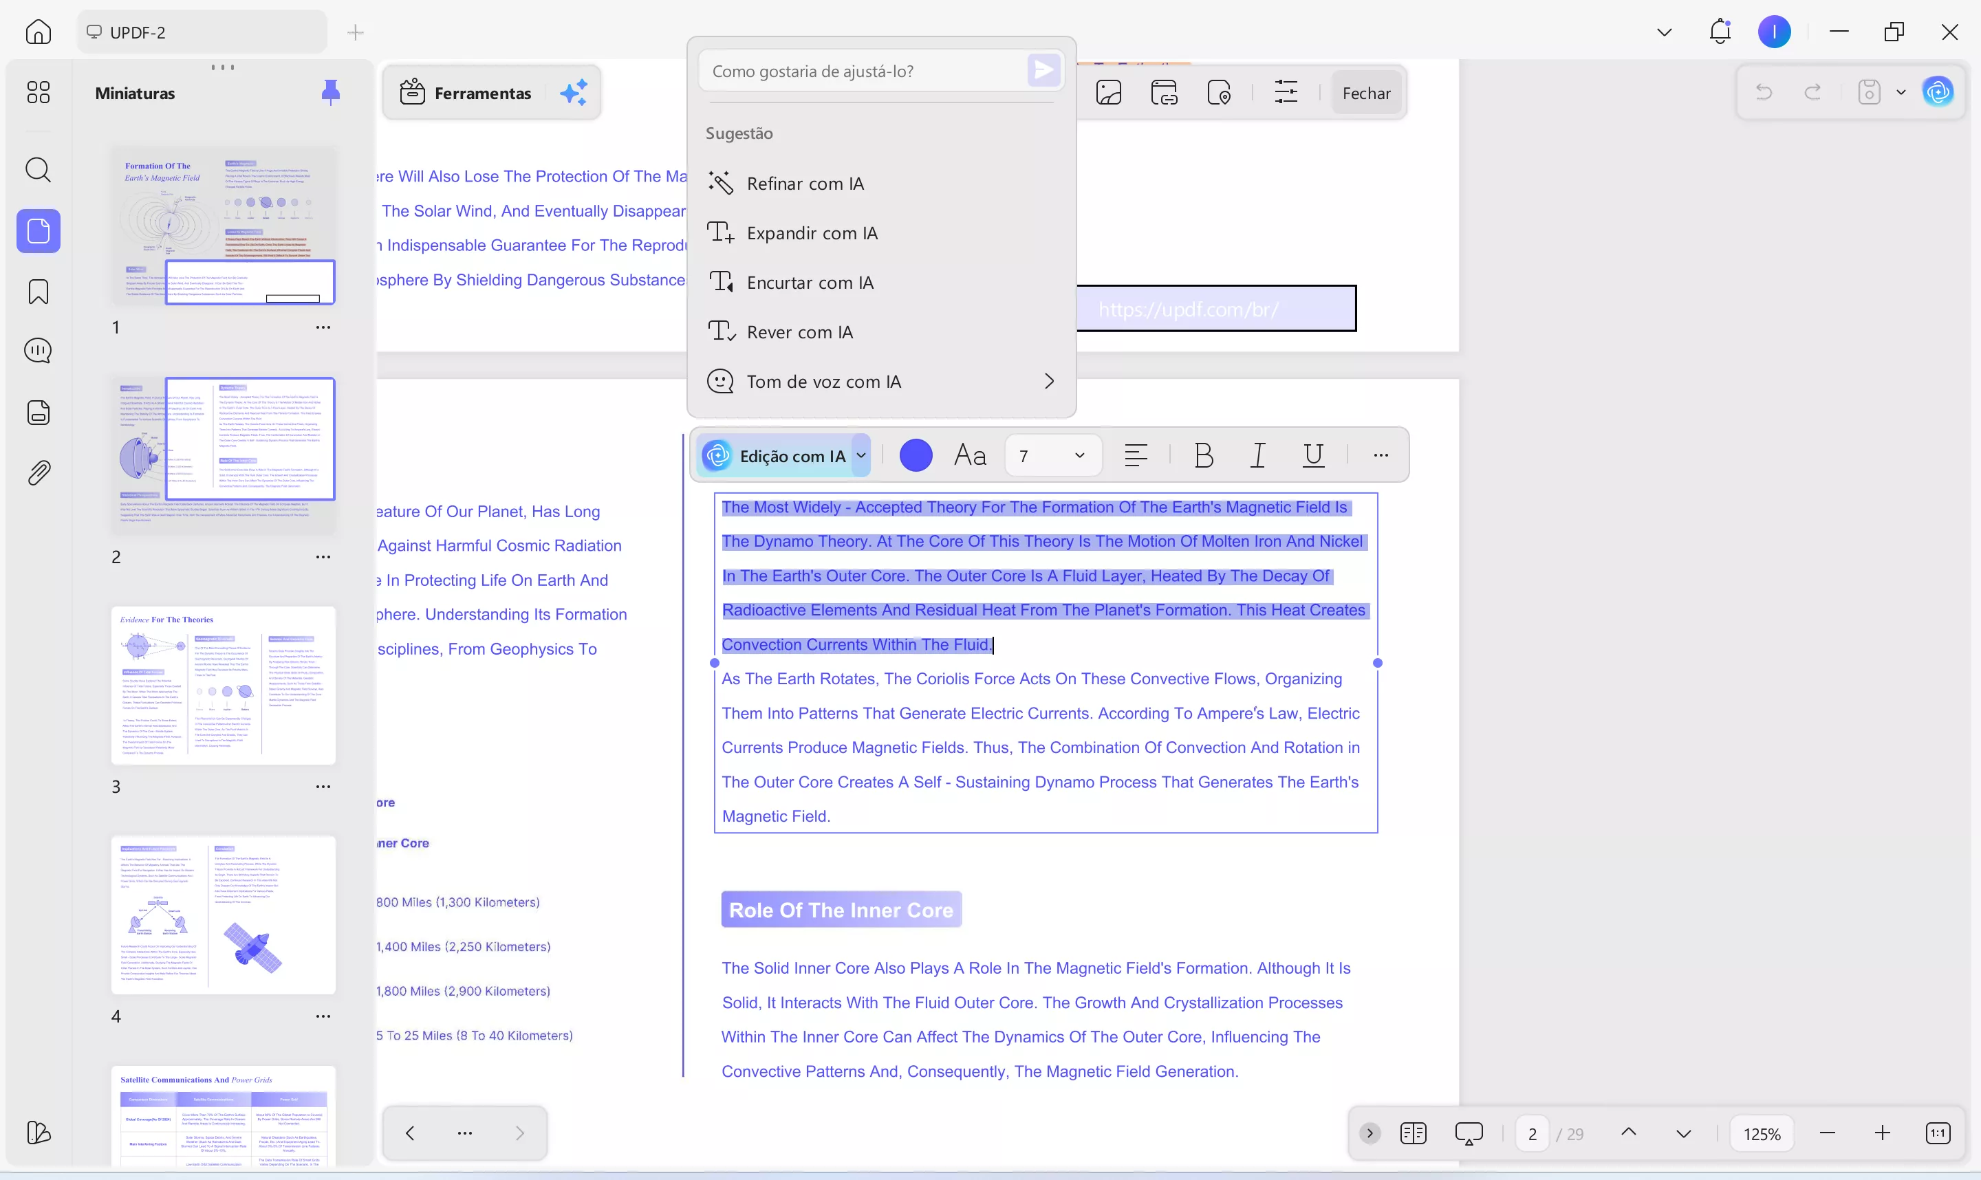Toggle bold formatting
The height and width of the screenshot is (1180, 1981).
(x=1203, y=456)
